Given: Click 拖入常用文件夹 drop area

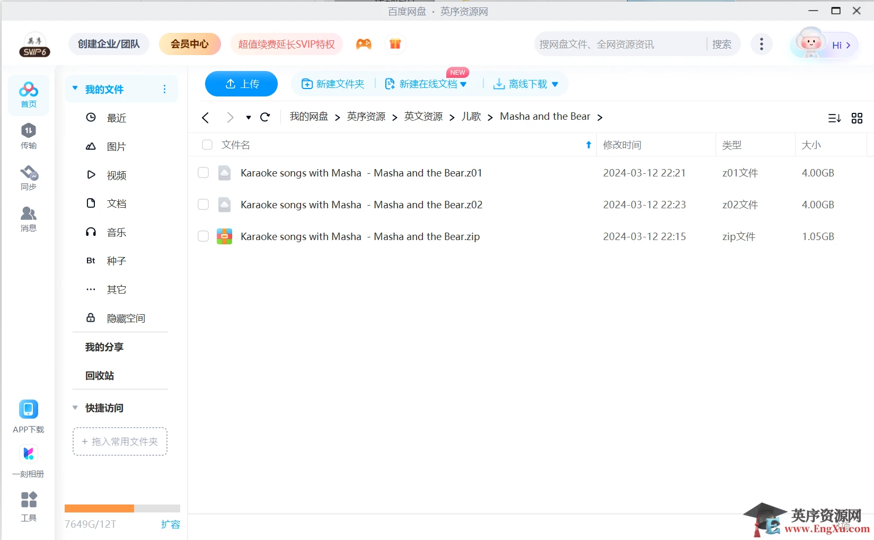Looking at the screenshot, I should (x=120, y=441).
